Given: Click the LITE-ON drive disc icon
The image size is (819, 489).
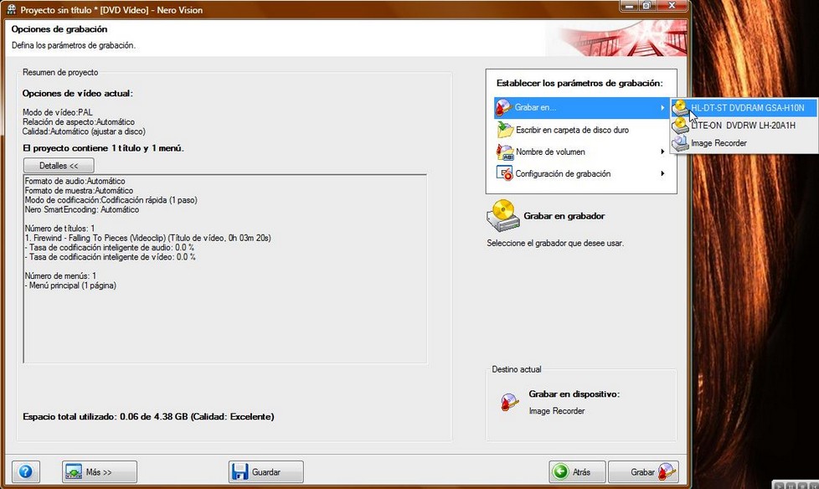Looking at the screenshot, I should pyautogui.click(x=680, y=126).
